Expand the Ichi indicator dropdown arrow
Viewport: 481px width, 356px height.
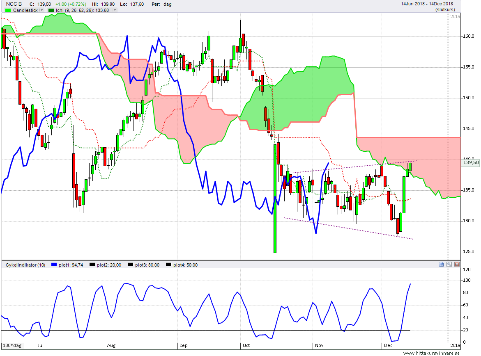[115, 10]
